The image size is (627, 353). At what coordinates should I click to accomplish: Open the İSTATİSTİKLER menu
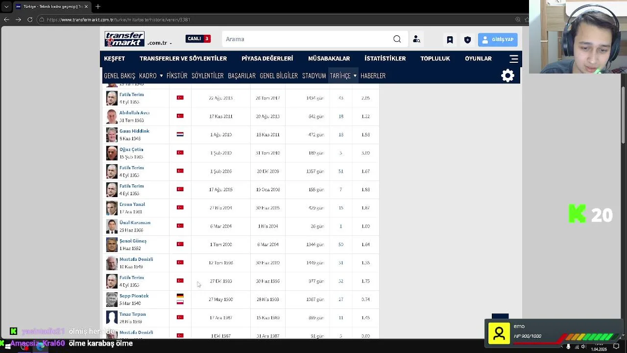pyautogui.click(x=385, y=58)
